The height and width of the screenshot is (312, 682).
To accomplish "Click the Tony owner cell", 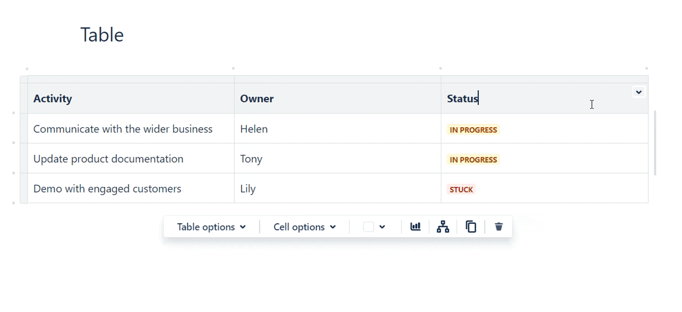I will 338,158.
